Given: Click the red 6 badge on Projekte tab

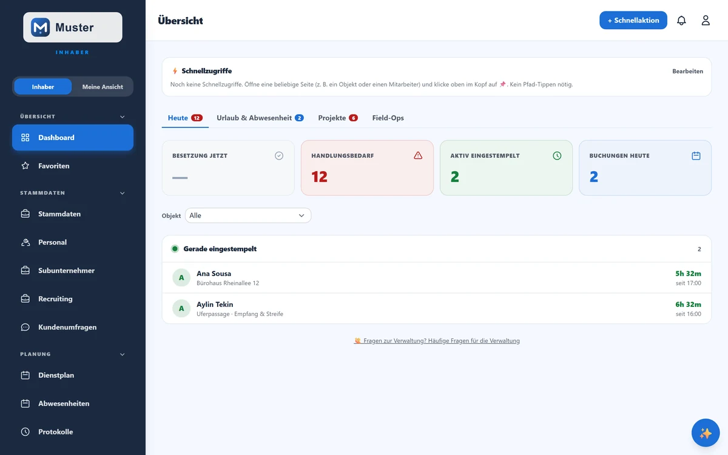Looking at the screenshot, I should click(x=353, y=118).
